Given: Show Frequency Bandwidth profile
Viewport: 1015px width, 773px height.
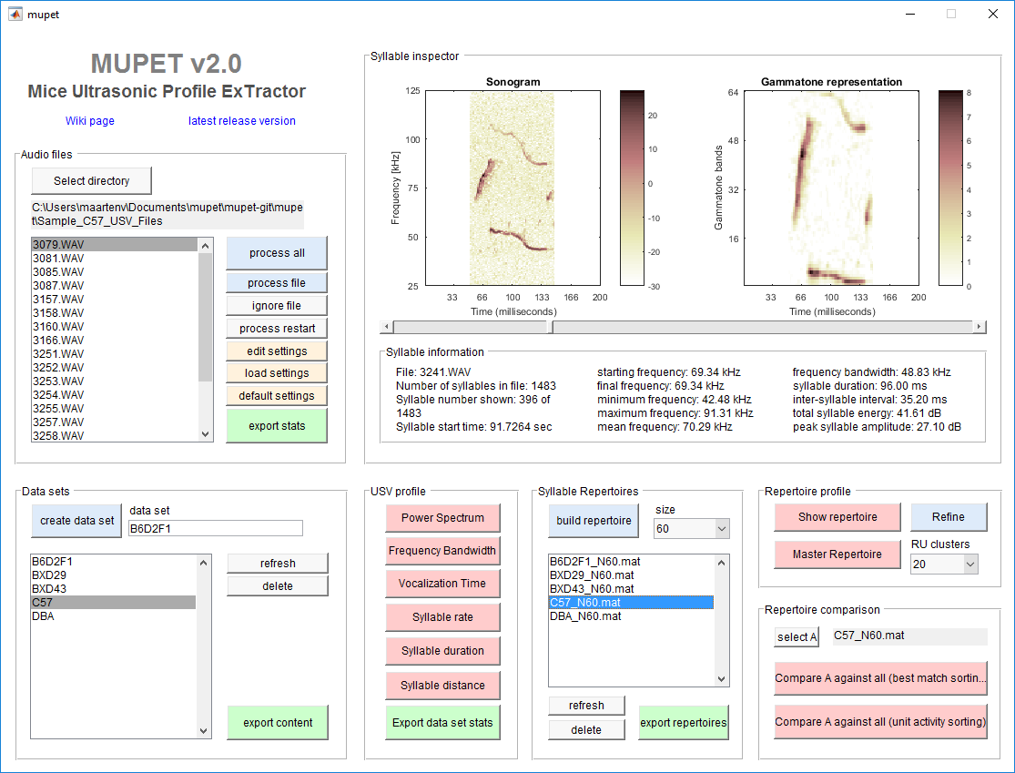Looking at the screenshot, I should [x=442, y=550].
